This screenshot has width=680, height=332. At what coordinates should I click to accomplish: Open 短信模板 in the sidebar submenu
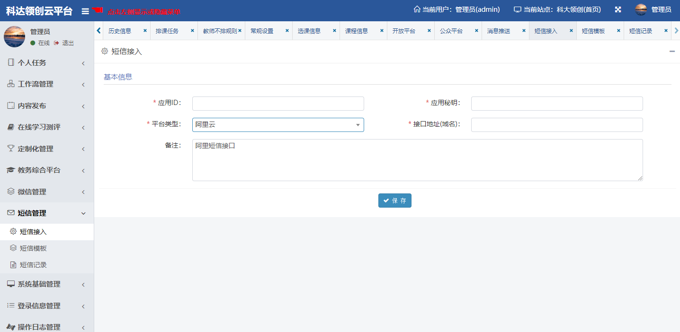coord(47,248)
